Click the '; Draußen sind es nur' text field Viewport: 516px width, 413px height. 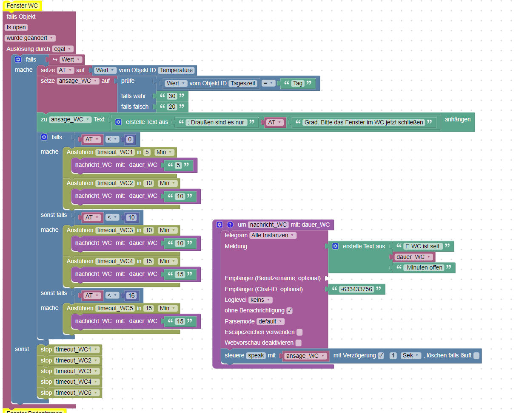point(217,122)
